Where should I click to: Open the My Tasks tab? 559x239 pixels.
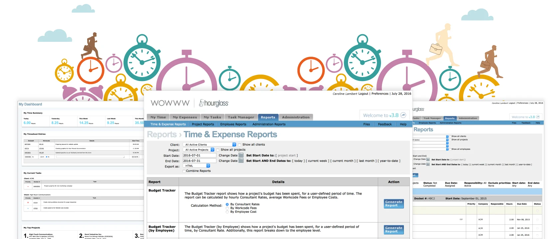point(212,117)
